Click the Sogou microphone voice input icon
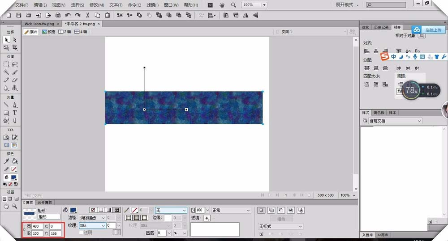Screen dimensions: 448x241 tap(415, 57)
